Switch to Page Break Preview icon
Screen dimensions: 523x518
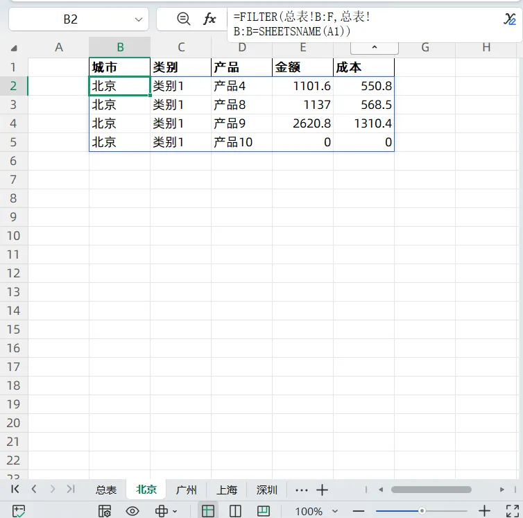tap(264, 511)
